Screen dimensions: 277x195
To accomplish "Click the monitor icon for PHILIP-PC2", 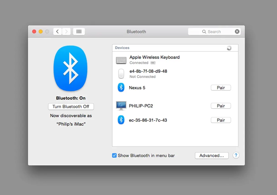I will 121,106.
